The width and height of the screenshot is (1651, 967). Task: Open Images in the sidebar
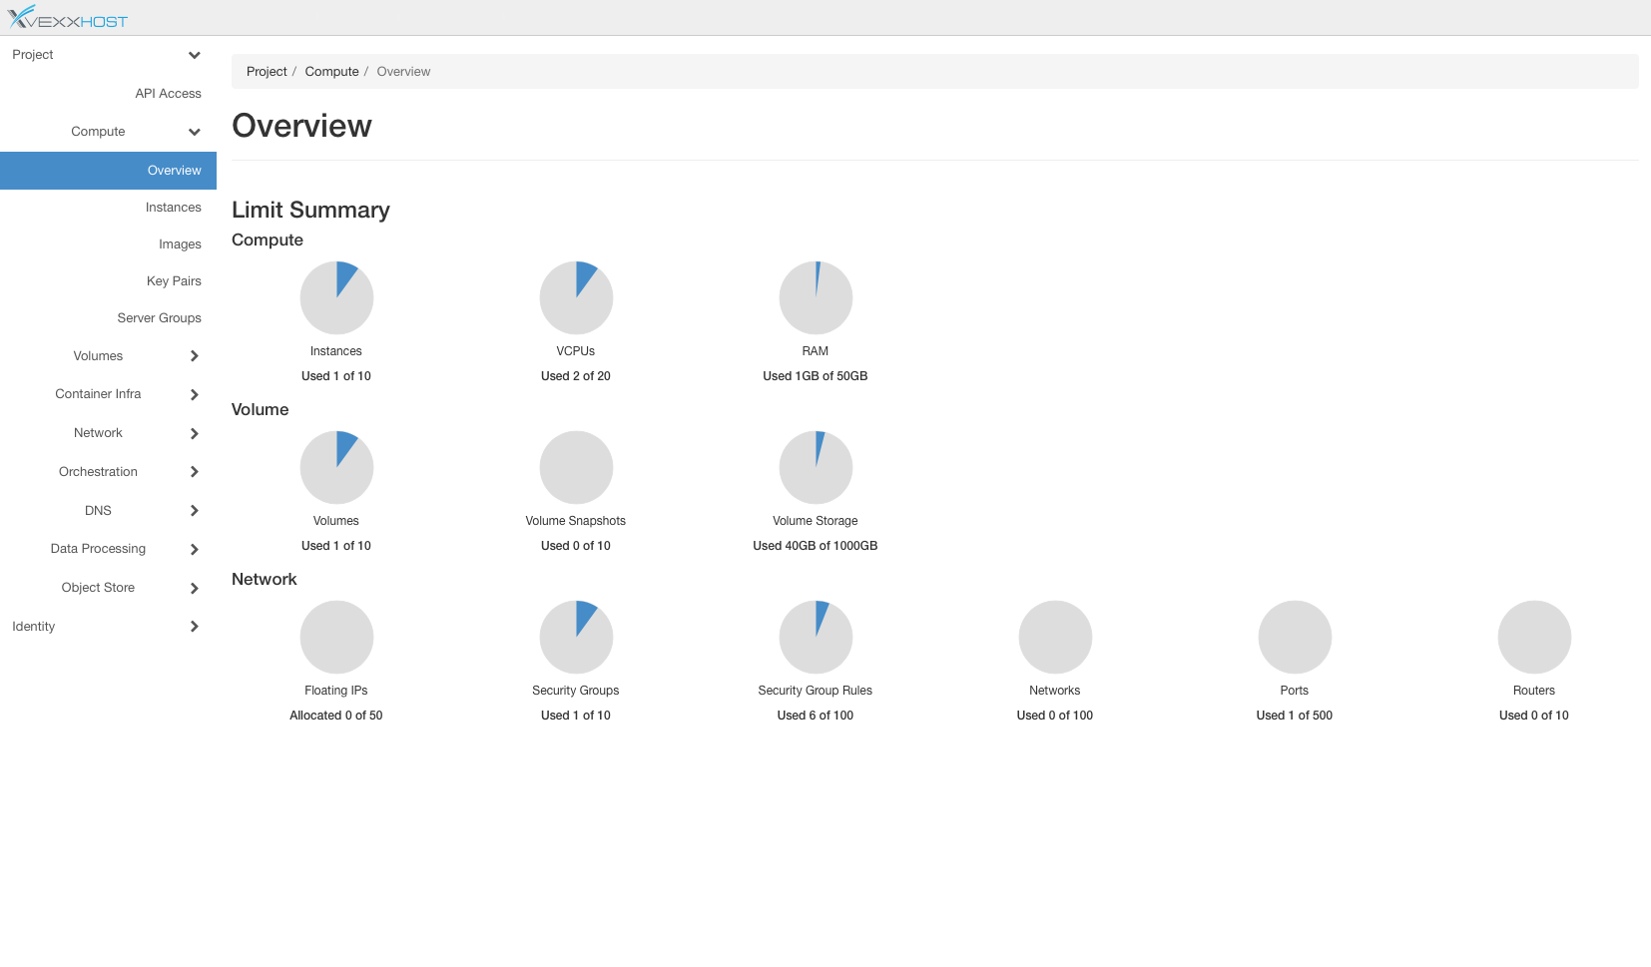tap(180, 244)
